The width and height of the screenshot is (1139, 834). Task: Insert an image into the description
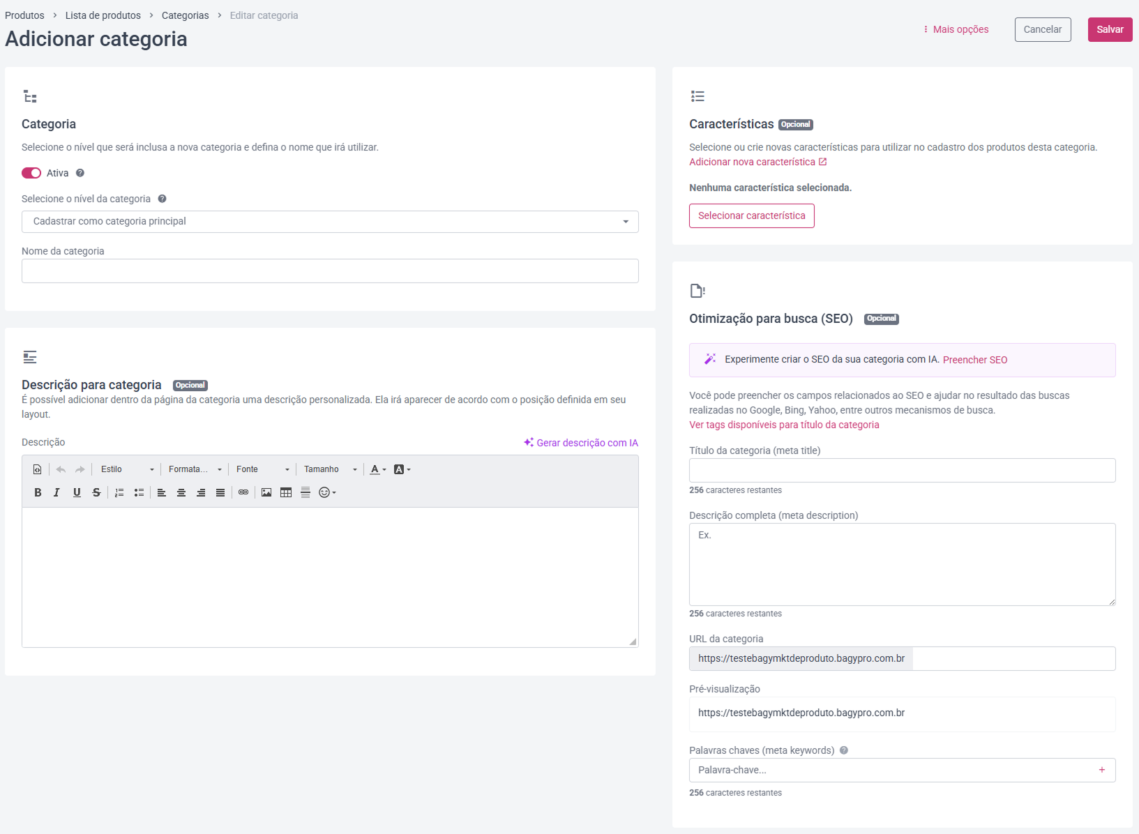(x=266, y=492)
